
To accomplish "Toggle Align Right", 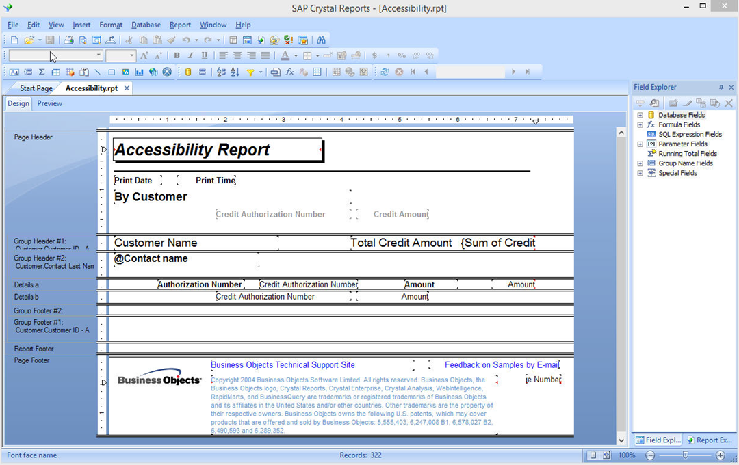I will [x=252, y=55].
